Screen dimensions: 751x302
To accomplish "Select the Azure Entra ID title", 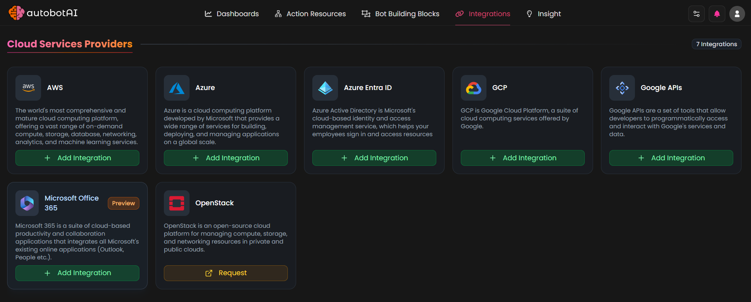I will tap(368, 88).
